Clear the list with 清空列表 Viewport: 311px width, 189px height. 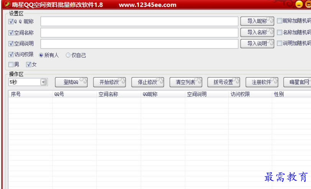click(x=186, y=82)
